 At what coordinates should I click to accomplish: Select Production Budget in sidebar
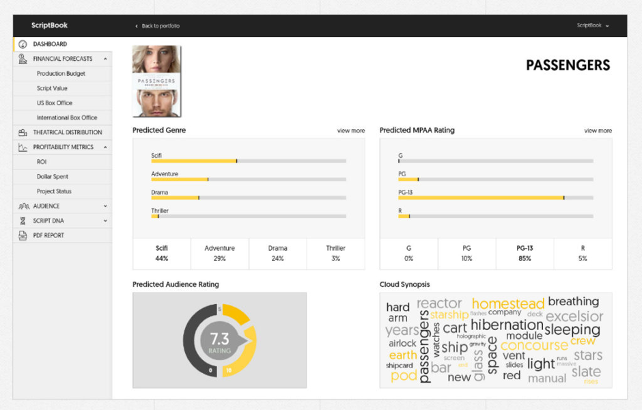pyautogui.click(x=61, y=74)
